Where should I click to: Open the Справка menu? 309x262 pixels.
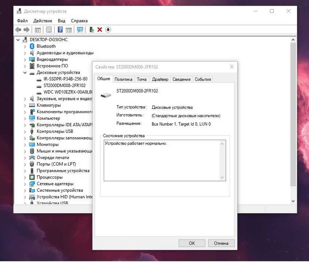[x=79, y=21]
